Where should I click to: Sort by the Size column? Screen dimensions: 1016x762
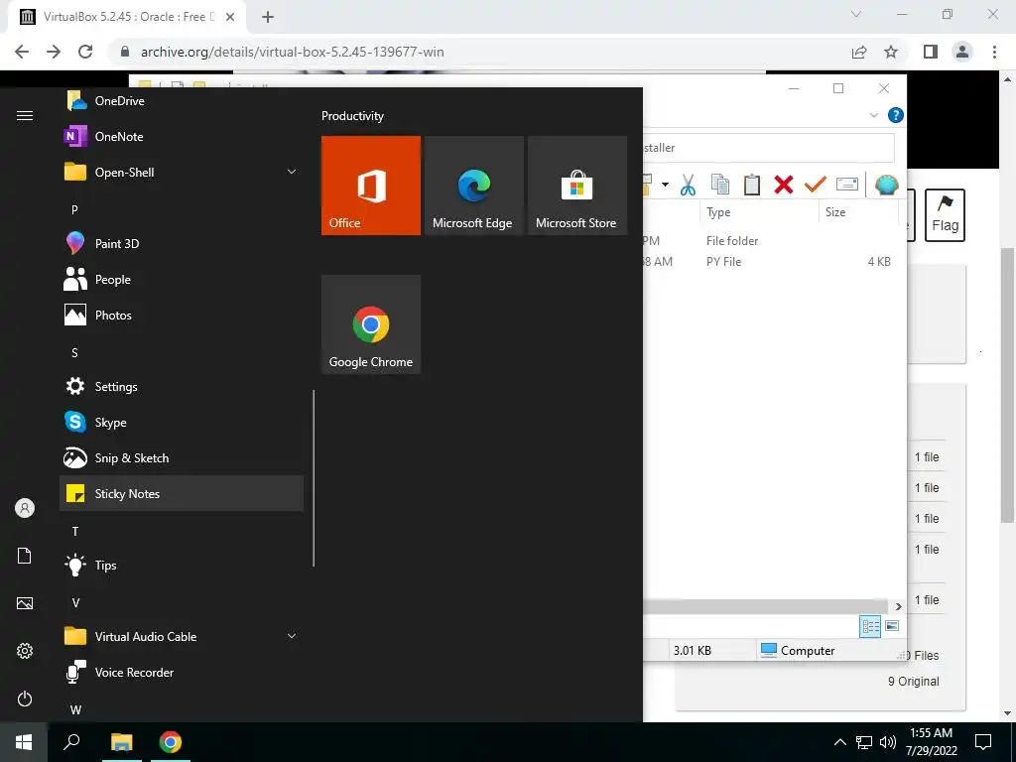pos(858,212)
